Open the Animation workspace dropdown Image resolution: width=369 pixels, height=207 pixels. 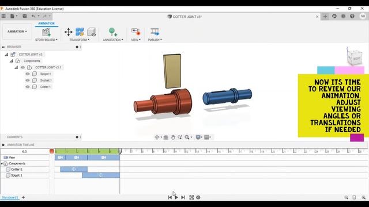tap(17, 32)
